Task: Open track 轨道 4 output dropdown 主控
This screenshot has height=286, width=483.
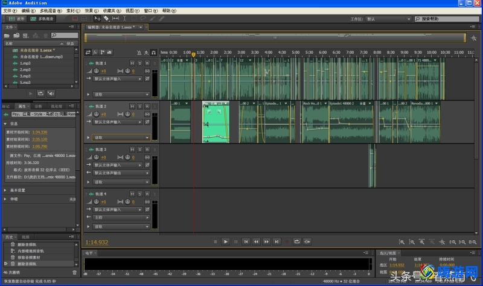Action: [x=121, y=217]
